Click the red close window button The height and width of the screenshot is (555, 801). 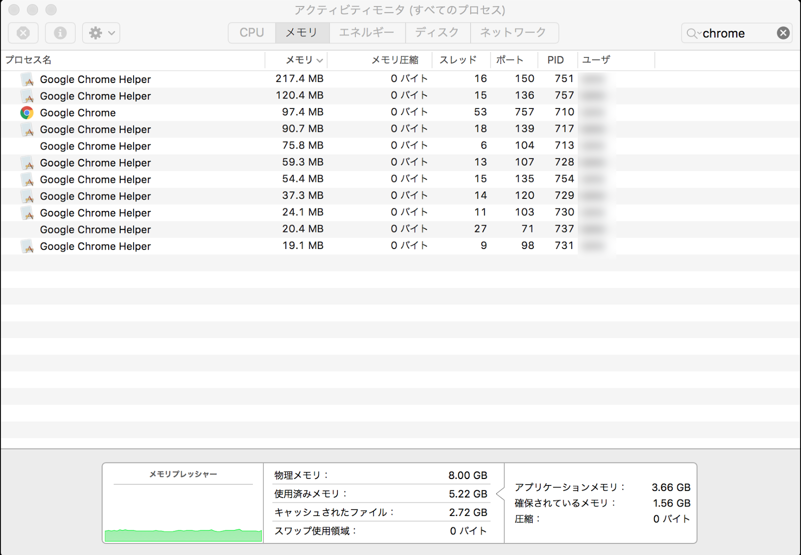click(x=14, y=9)
